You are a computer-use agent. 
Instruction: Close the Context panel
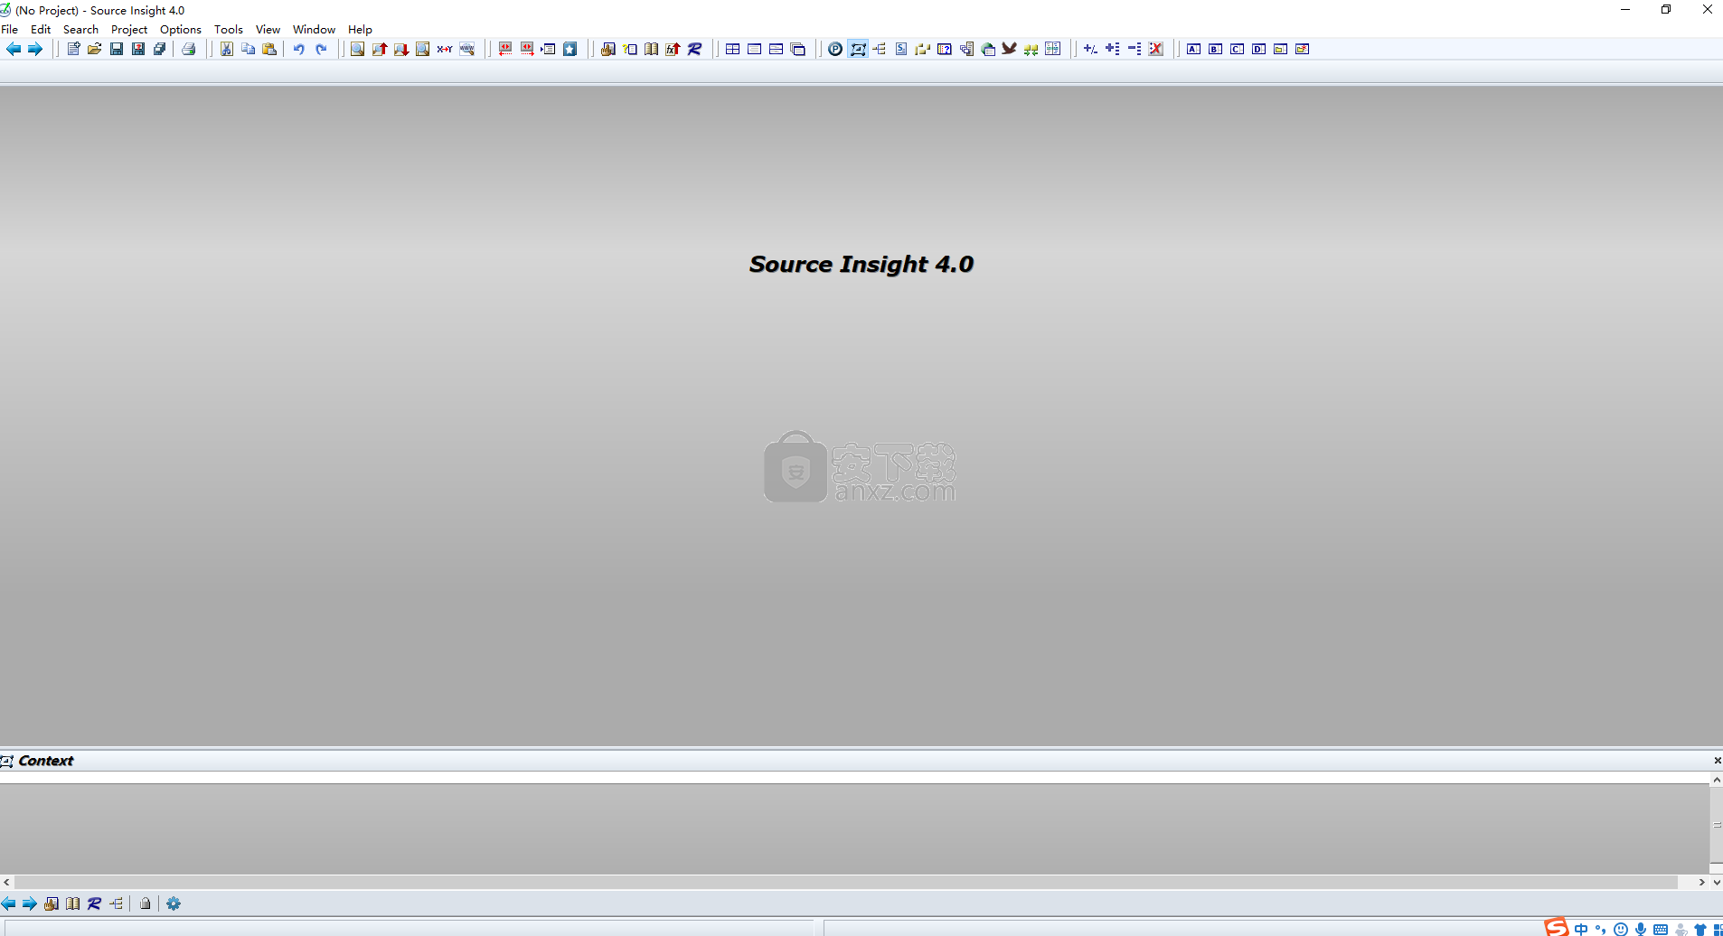tap(1717, 761)
